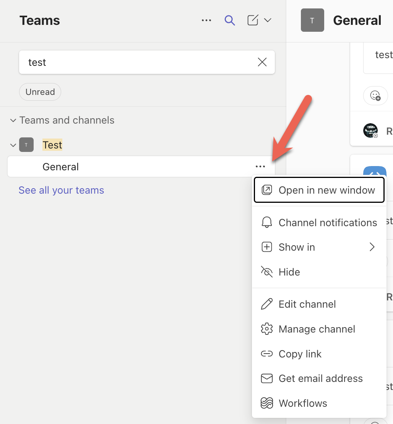Click the Test team avatar icon

pyautogui.click(x=26, y=145)
